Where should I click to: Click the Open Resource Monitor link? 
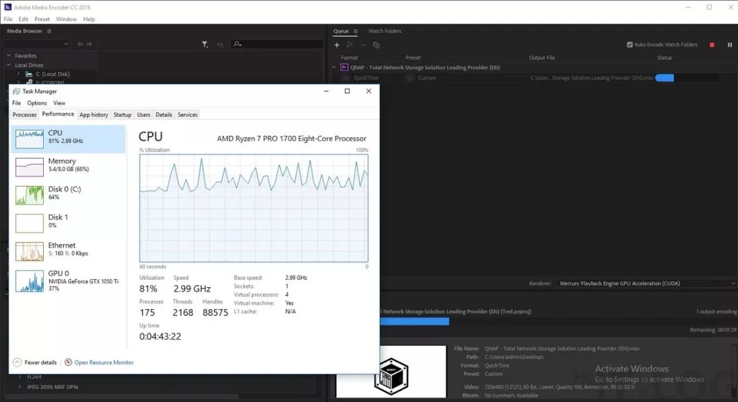[x=104, y=362]
